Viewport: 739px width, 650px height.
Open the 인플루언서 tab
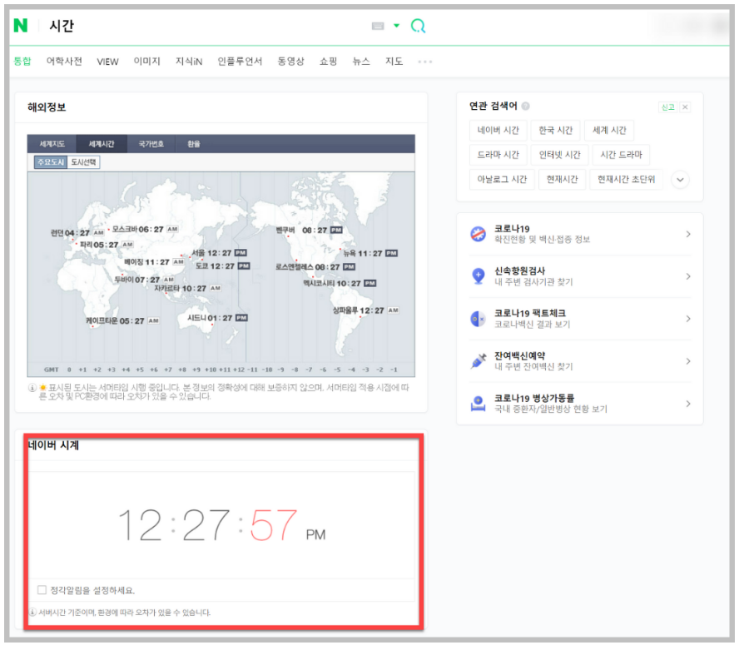coord(240,62)
